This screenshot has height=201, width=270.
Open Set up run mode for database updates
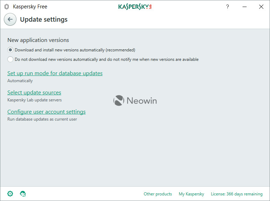coord(55,73)
